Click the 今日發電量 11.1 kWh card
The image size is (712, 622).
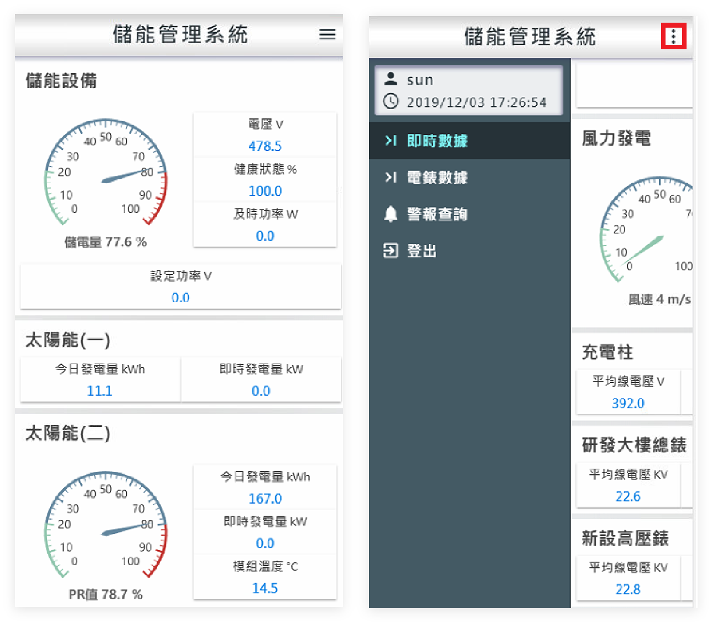click(100, 380)
